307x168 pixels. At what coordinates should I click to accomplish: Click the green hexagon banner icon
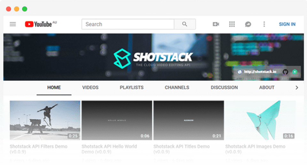click(295, 72)
